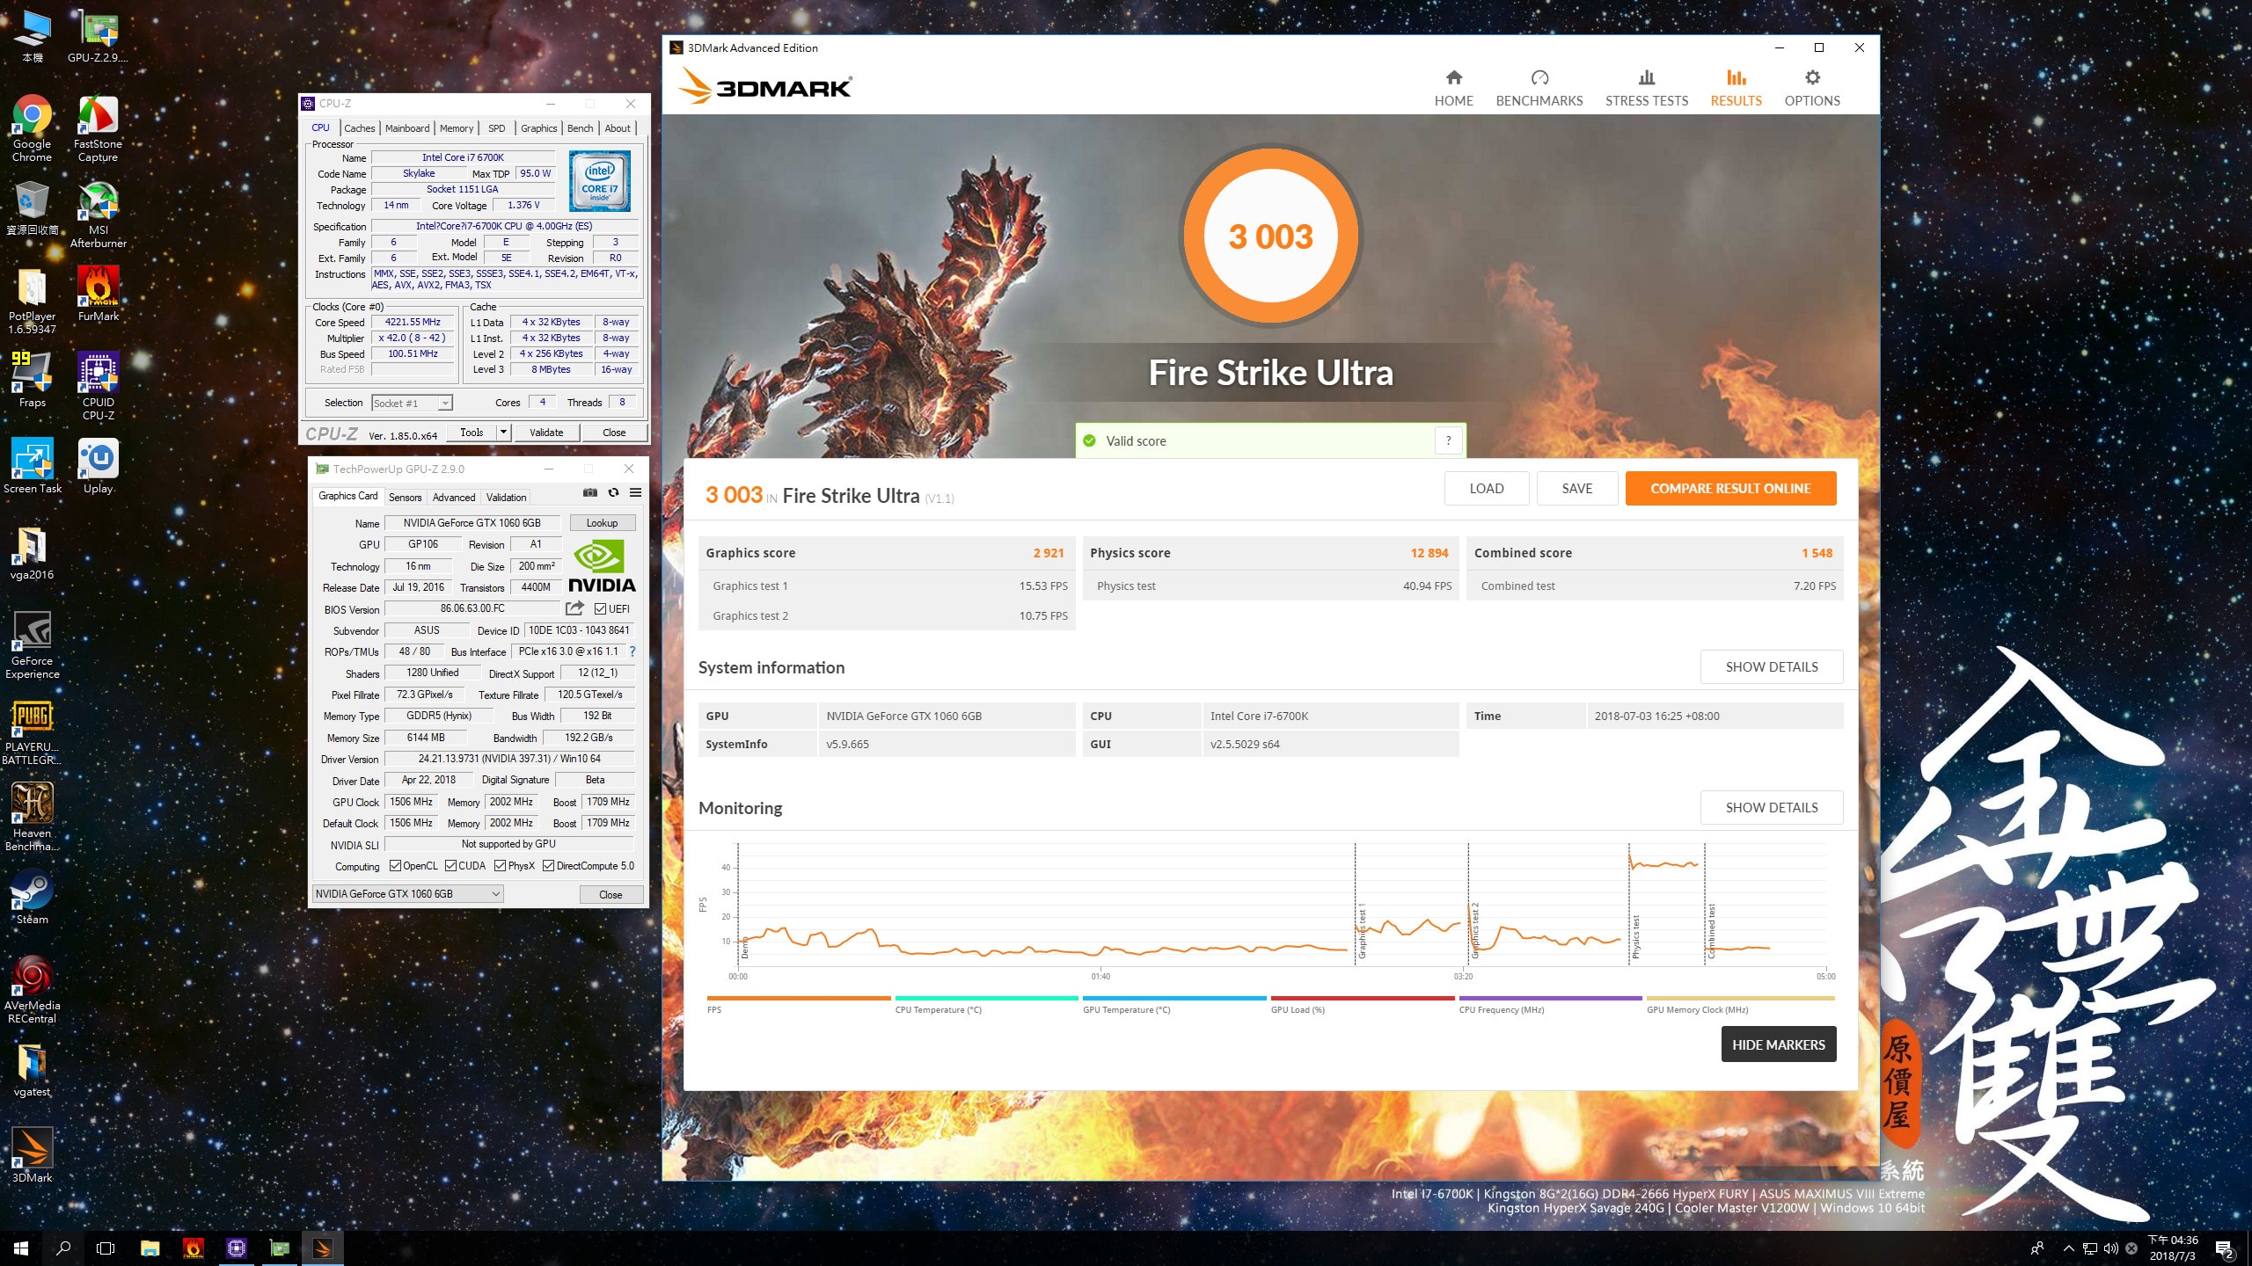2252x1266 pixels.
Task: Open the CPUID CPU-Z desktop shortcut
Action: [x=98, y=386]
